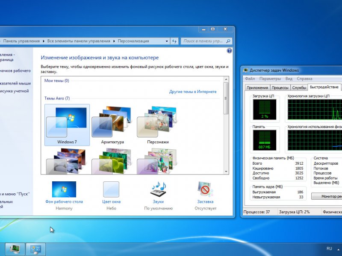
Task: Expand arrow after Панель управления breadcrumb
Action: 44,41
